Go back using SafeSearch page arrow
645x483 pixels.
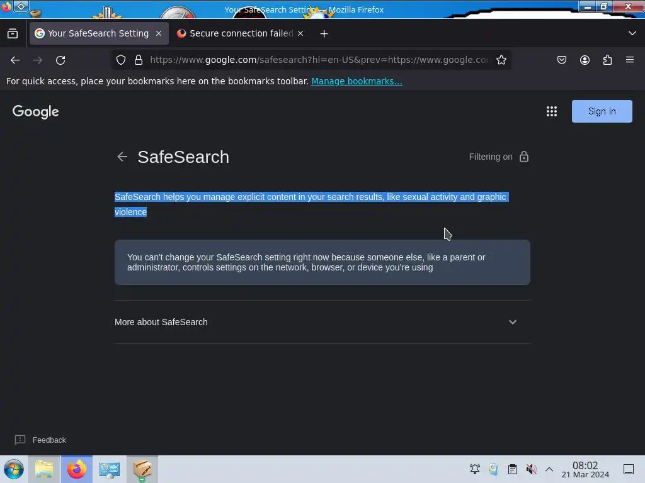point(122,157)
